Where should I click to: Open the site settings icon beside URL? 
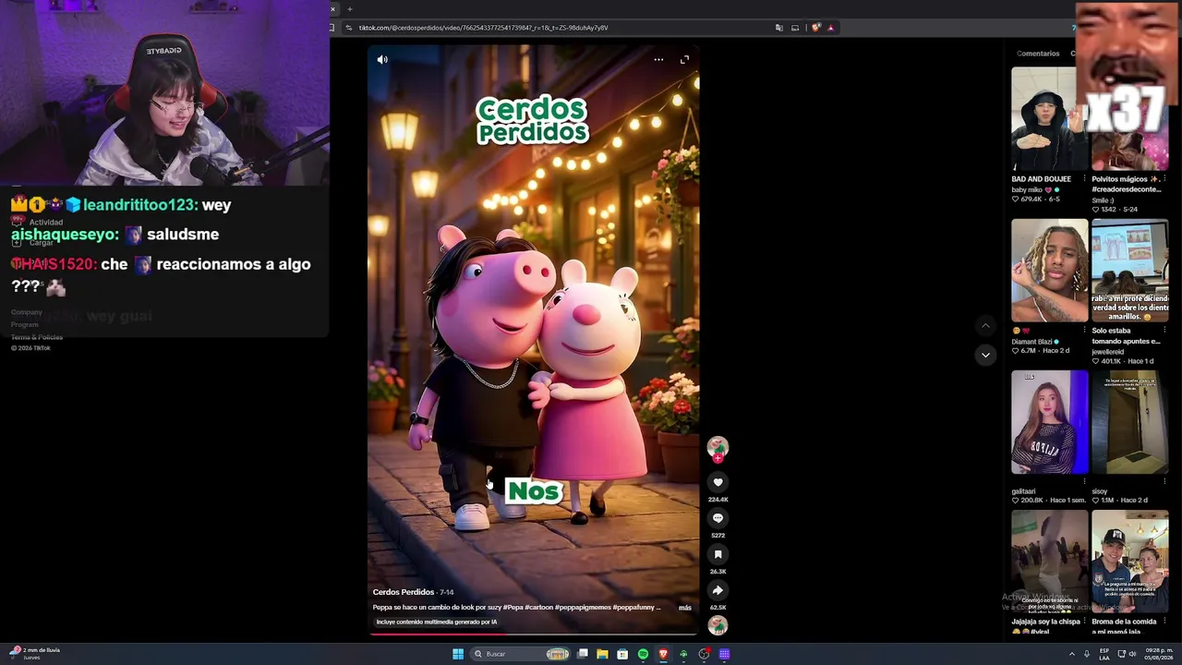[349, 28]
